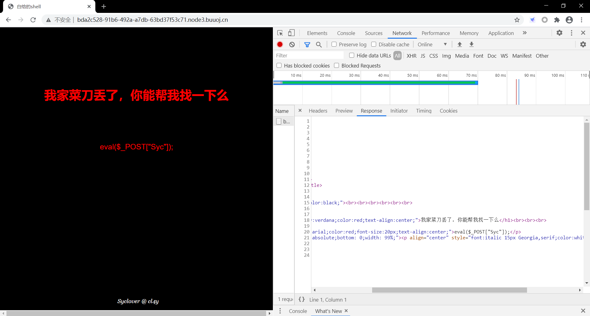Viewport: 590px width, 316px height.
Task: Export HAR file with download arrow
Action: tap(472, 44)
